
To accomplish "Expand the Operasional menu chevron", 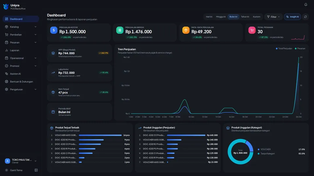I will point(35,58).
